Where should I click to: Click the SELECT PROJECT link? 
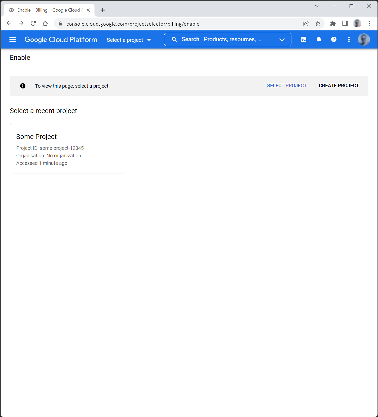click(x=287, y=86)
